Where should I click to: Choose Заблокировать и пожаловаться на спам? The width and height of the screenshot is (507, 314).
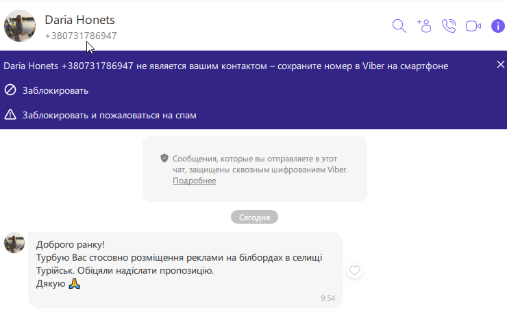tap(110, 115)
